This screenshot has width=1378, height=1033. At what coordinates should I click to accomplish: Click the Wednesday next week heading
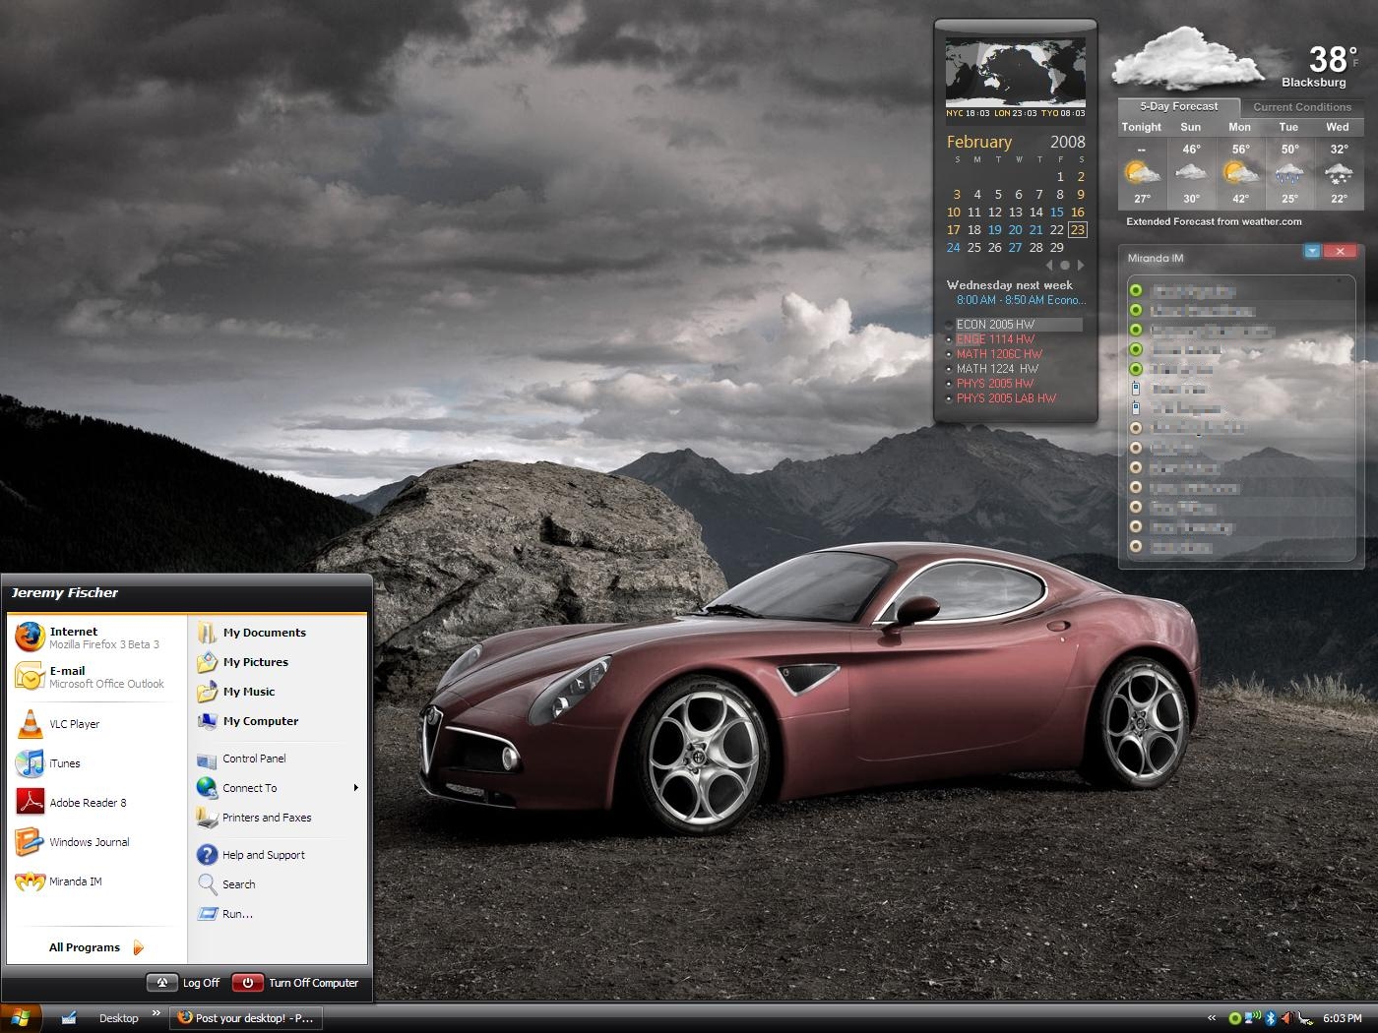pos(1010,285)
